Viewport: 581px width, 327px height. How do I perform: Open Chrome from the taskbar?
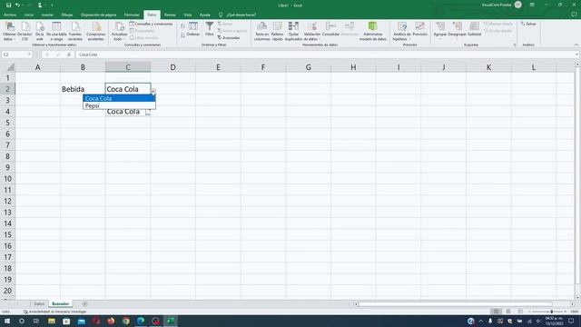(126, 321)
